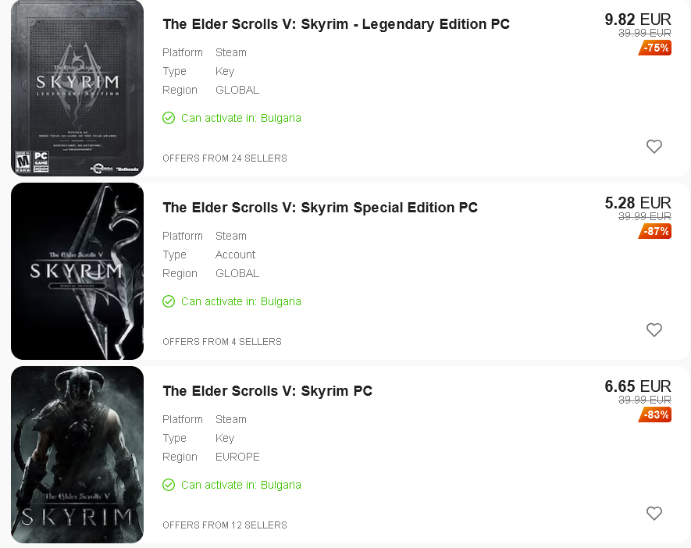The height and width of the screenshot is (548, 691).
Task: Click wishlist heart for Skyrim PC Europe
Action: [654, 513]
